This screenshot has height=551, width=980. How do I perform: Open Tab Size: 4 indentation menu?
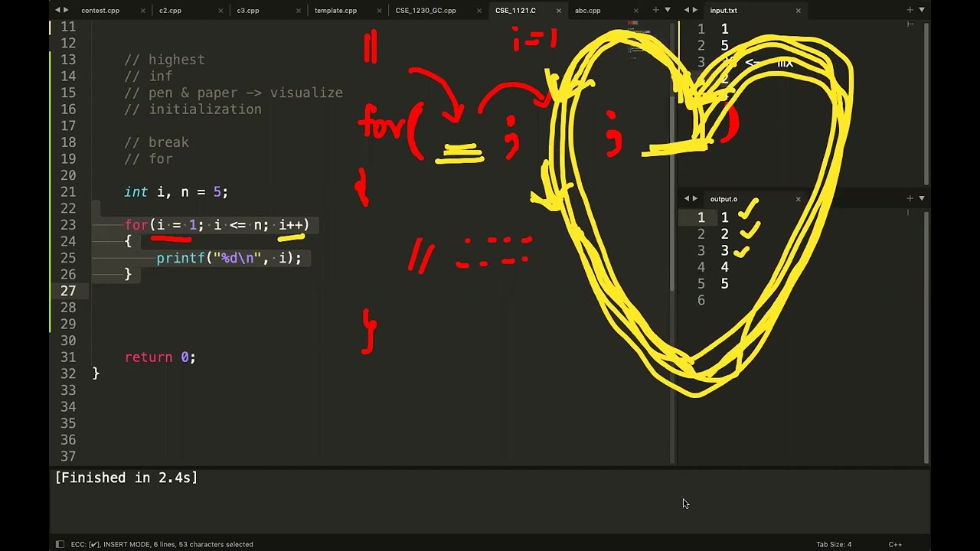[834, 544]
